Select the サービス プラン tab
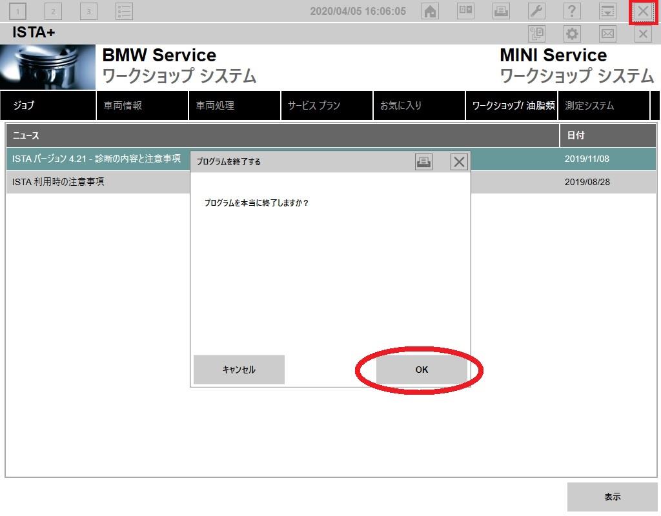 [327, 105]
